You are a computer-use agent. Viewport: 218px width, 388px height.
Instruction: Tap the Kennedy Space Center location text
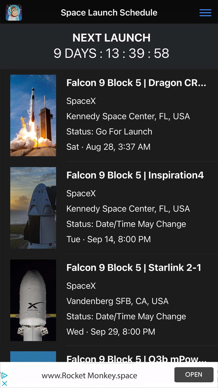pyautogui.click(x=128, y=116)
